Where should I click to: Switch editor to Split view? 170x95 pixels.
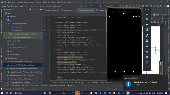point(156,15)
